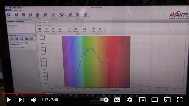The image size is (189, 106).
Task: Open the Tools dropdown arrow in ribbon
Action: [x=66, y=15]
